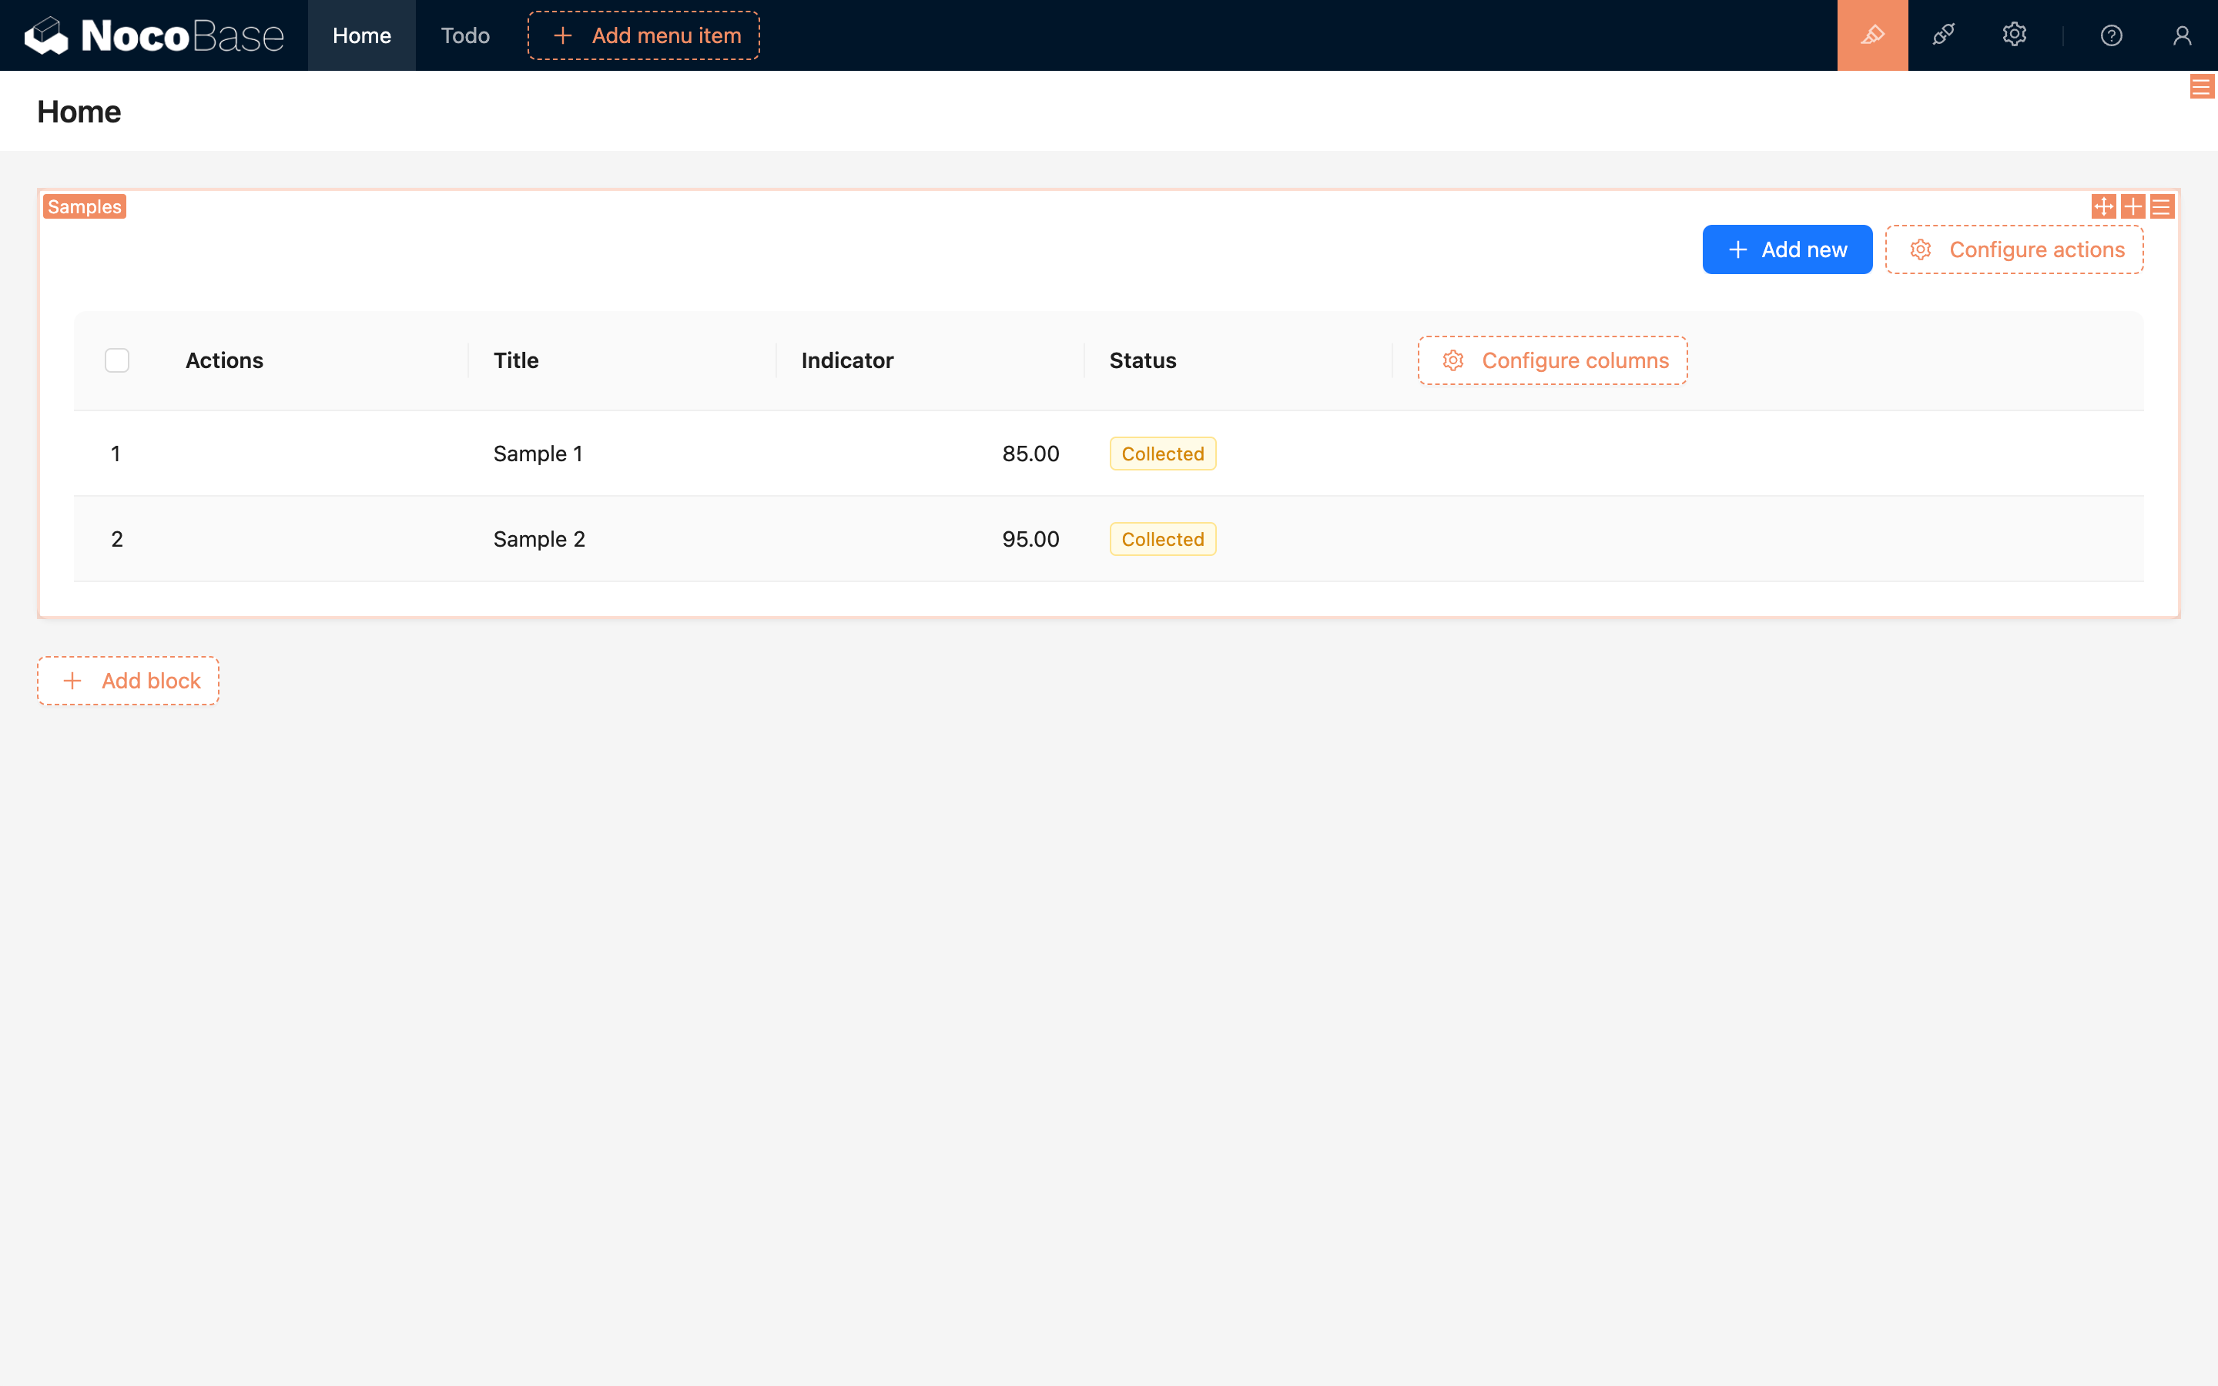Open the Add menu item options
The width and height of the screenshot is (2218, 1386).
click(x=642, y=35)
